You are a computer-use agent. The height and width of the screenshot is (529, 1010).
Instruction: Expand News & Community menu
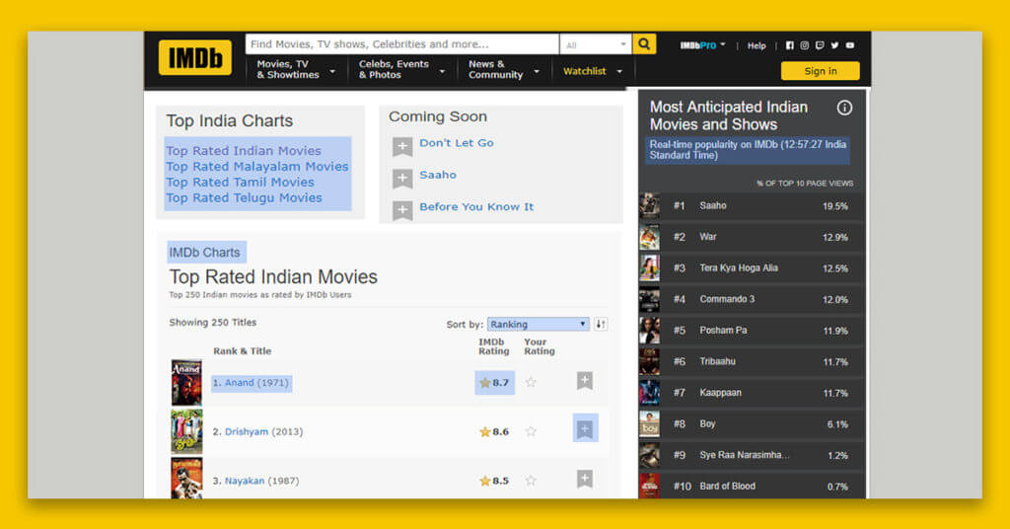tap(503, 70)
